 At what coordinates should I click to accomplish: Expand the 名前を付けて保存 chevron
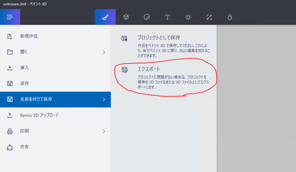click(x=104, y=100)
